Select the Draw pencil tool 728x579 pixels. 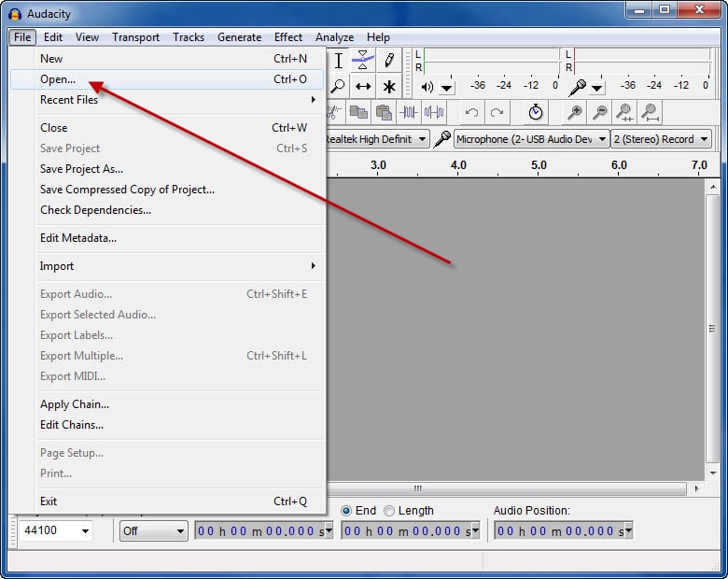pyautogui.click(x=389, y=61)
